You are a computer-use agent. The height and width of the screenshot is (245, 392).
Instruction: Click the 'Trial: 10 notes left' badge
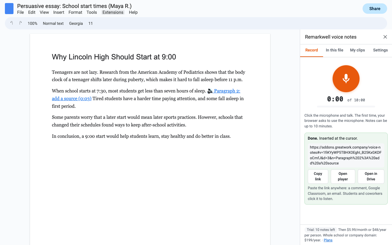point(321,230)
